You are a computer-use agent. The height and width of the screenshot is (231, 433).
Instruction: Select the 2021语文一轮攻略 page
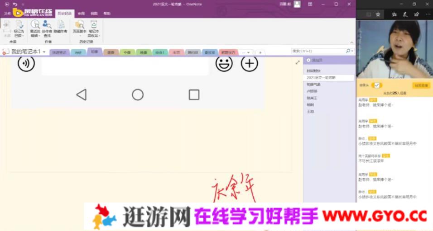click(329, 78)
